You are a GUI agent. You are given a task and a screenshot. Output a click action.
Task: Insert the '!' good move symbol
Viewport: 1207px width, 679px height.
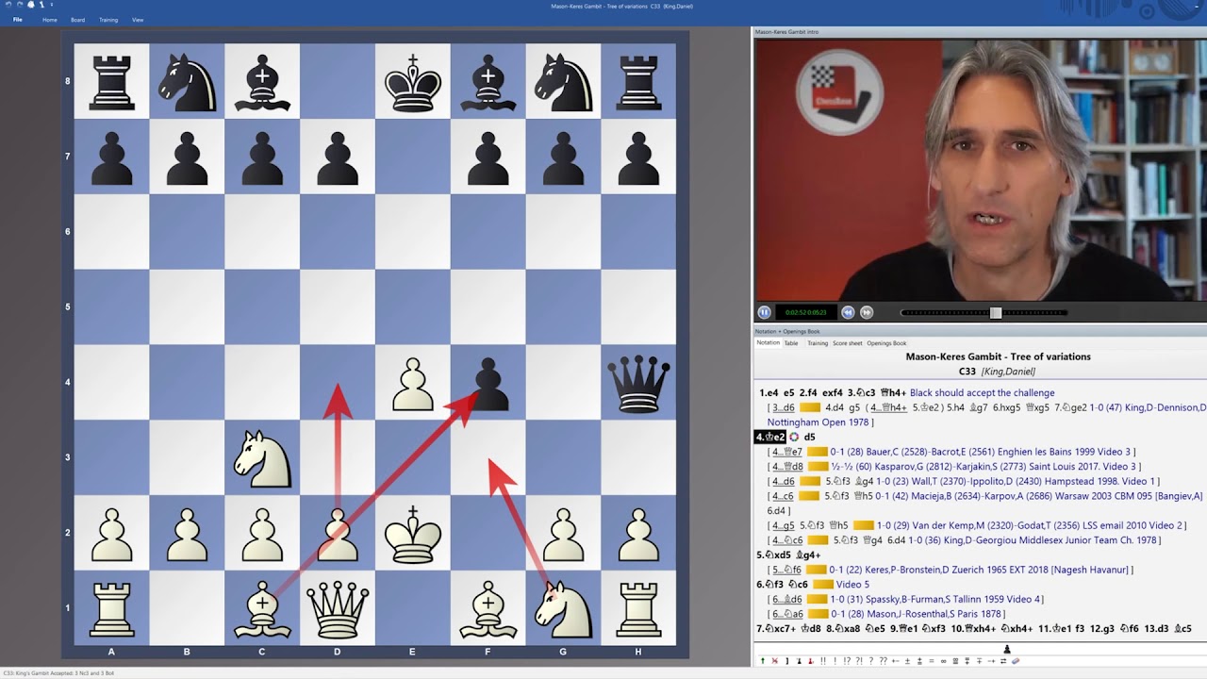point(835,661)
